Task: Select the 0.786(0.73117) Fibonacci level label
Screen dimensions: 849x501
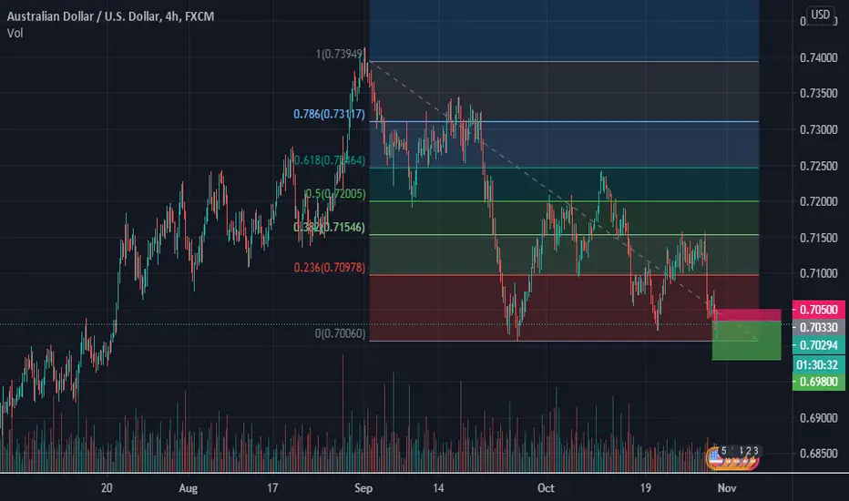Action: tap(329, 114)
